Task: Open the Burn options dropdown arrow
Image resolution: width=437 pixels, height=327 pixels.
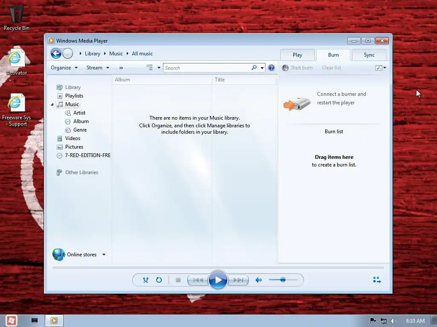Action: [x=385, y=68]
